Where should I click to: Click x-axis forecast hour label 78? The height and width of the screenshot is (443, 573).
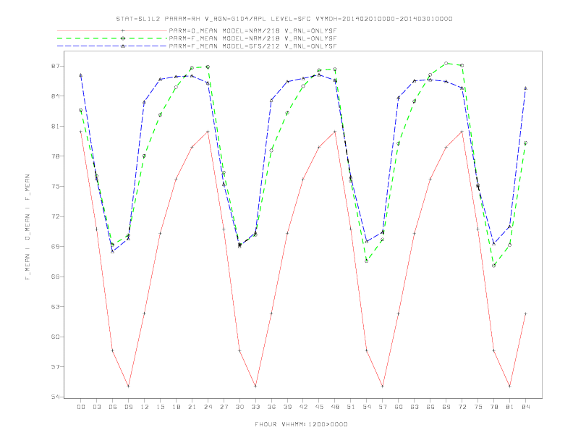[493, 407]
